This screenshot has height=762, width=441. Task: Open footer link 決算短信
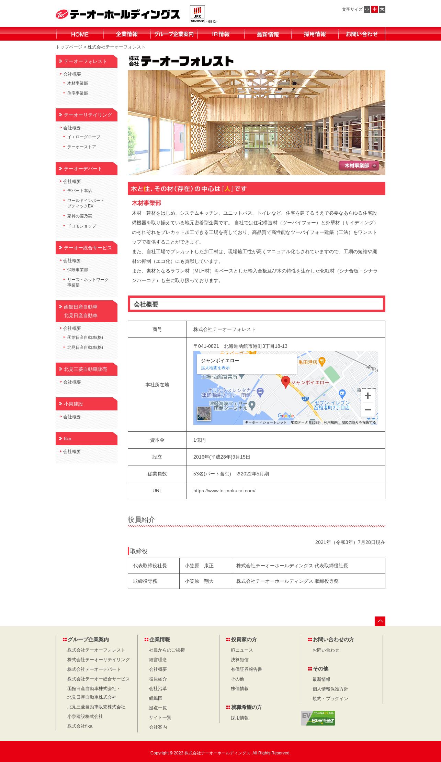[240, 660]
